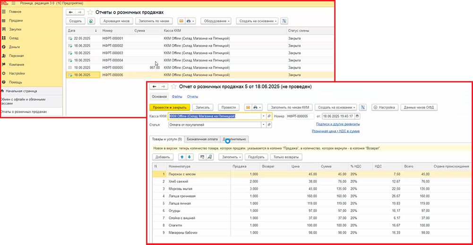The image size is (473, 245).
Task: Open the calendar picker in the date field
Action: pos(357,116)
